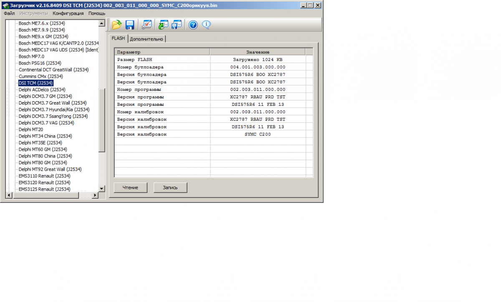Select Bosch MEDC17 VAG UDS (J2534) entry
Viewport: 501px width, 302px height.
(x=58, y=50)
